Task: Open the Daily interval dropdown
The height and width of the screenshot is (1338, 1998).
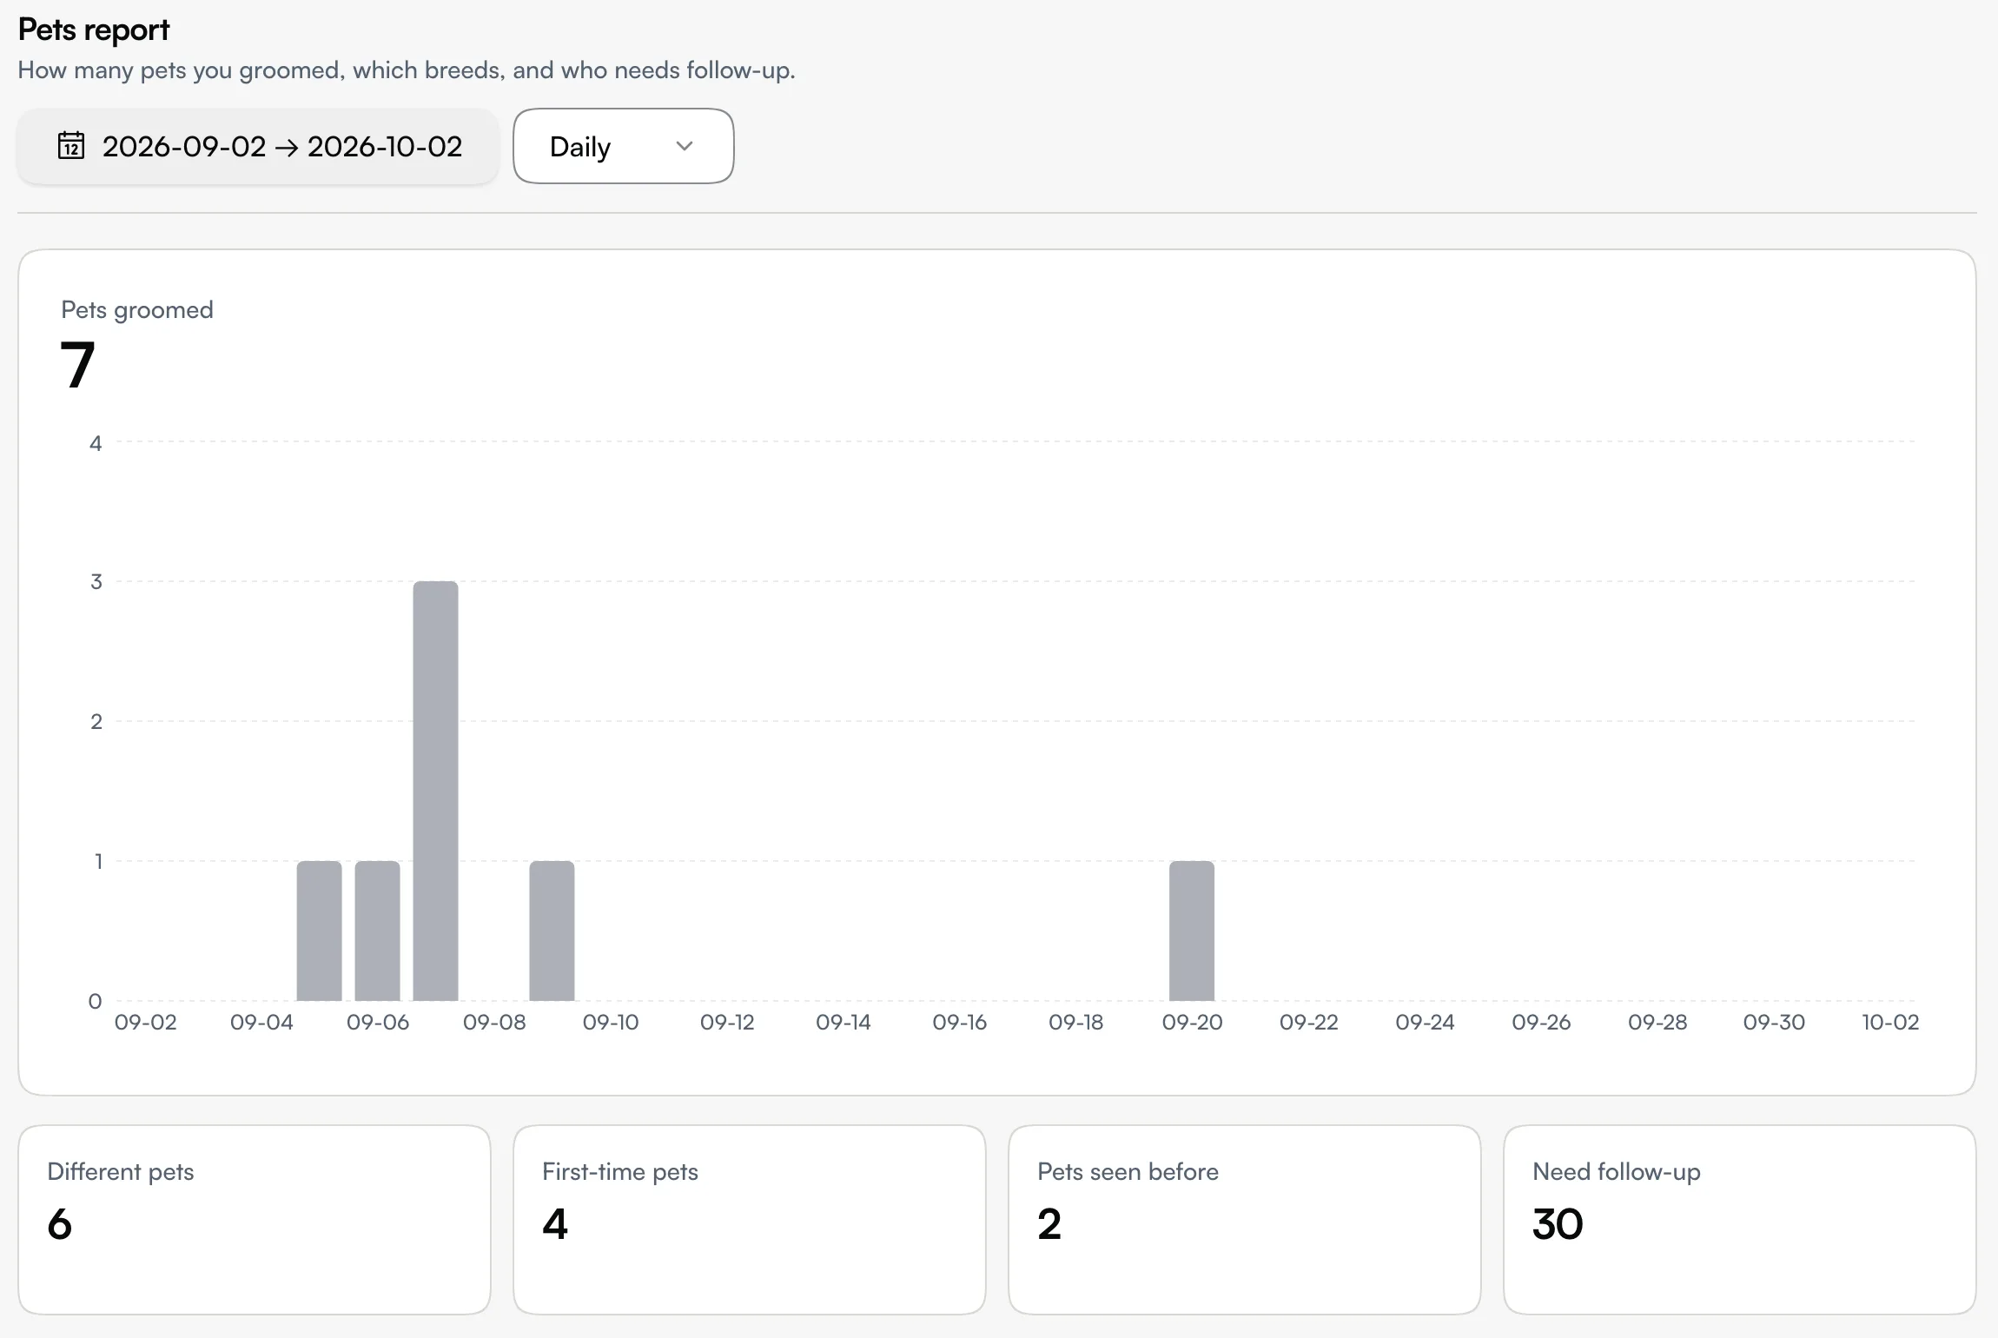Action: point(624,146)
